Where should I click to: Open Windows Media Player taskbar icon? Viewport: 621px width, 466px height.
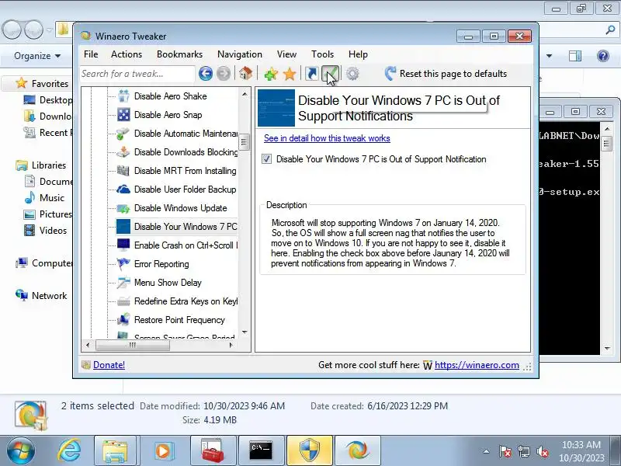point(163,451)
